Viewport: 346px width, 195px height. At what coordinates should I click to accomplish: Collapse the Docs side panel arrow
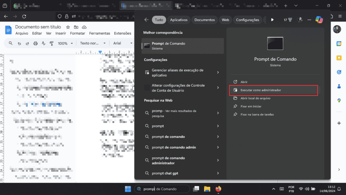339,170
